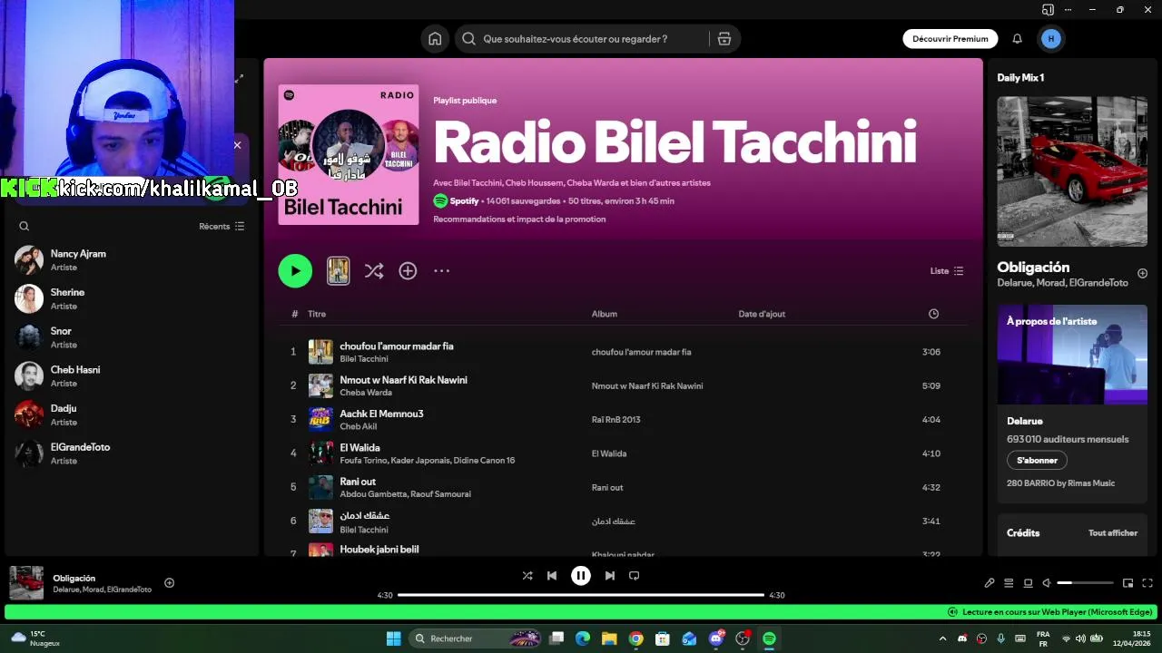Toggle shuffle in player bar
The height and width of the screenshot is (653, 1162).
pos(527,576)
